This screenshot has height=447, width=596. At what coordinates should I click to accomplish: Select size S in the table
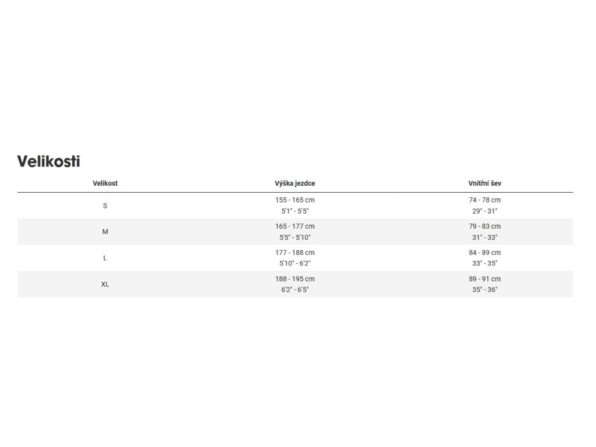click(x=105, y=205)
